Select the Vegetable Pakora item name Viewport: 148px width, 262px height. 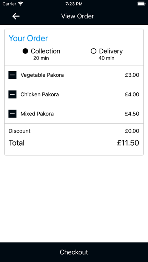click(x=42, y=75)
